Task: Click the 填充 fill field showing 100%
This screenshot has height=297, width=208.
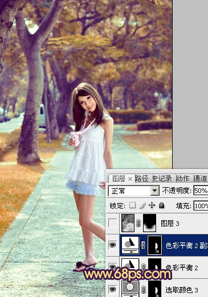Action: pos(201,205)
